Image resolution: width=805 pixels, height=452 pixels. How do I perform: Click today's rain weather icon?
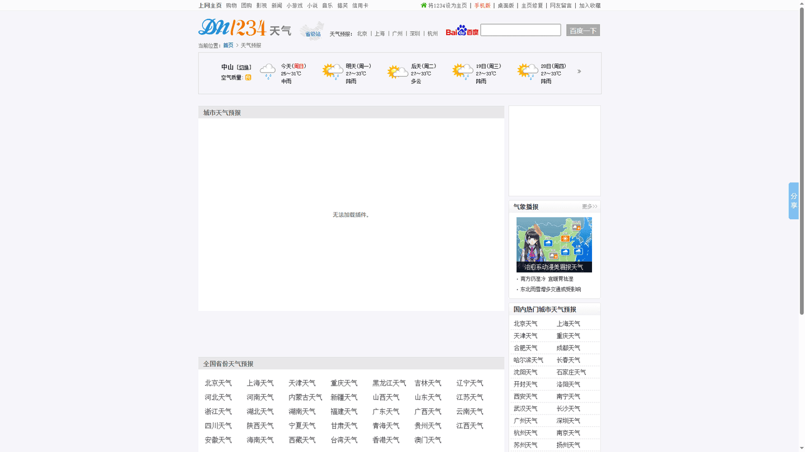click(x=268, y=71)
